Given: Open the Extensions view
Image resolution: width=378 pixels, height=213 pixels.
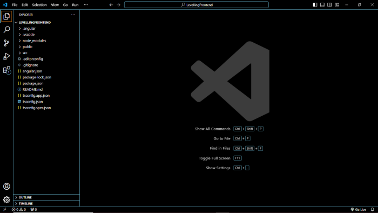Looking at the screenshot, I should [6, 70].
